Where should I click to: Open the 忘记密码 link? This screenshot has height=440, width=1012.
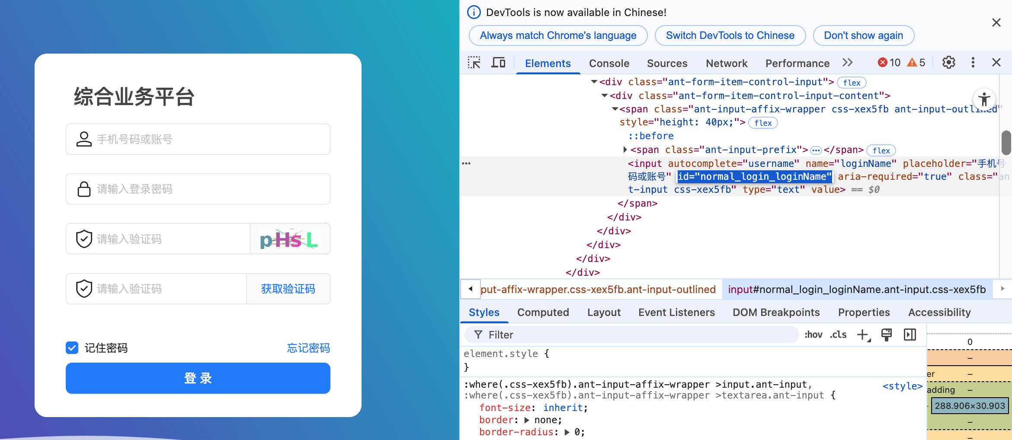(308, 348)
